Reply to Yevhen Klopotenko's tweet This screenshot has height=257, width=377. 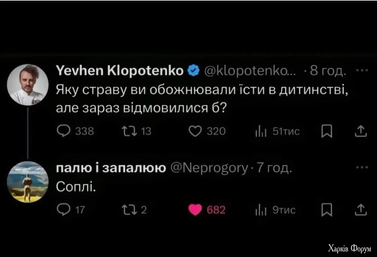tap(63, 131)
